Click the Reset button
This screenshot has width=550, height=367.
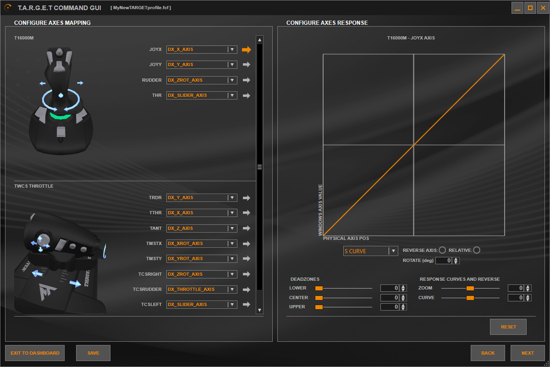[x=508, y=327]
